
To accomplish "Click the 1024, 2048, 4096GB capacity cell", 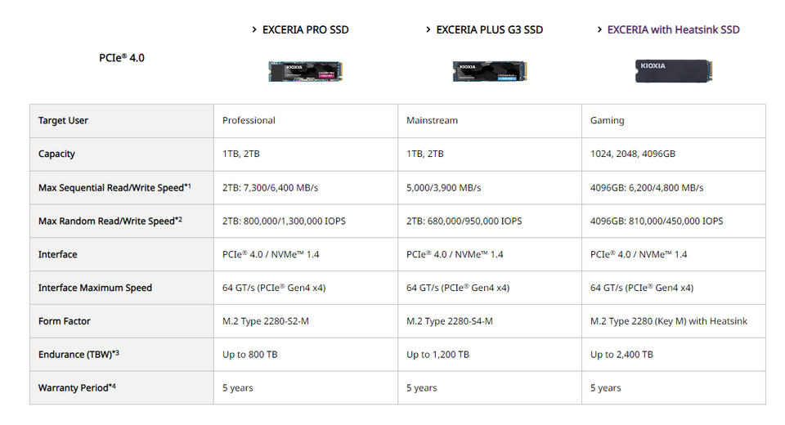I will pyautogui.click(x=674, y=154).
